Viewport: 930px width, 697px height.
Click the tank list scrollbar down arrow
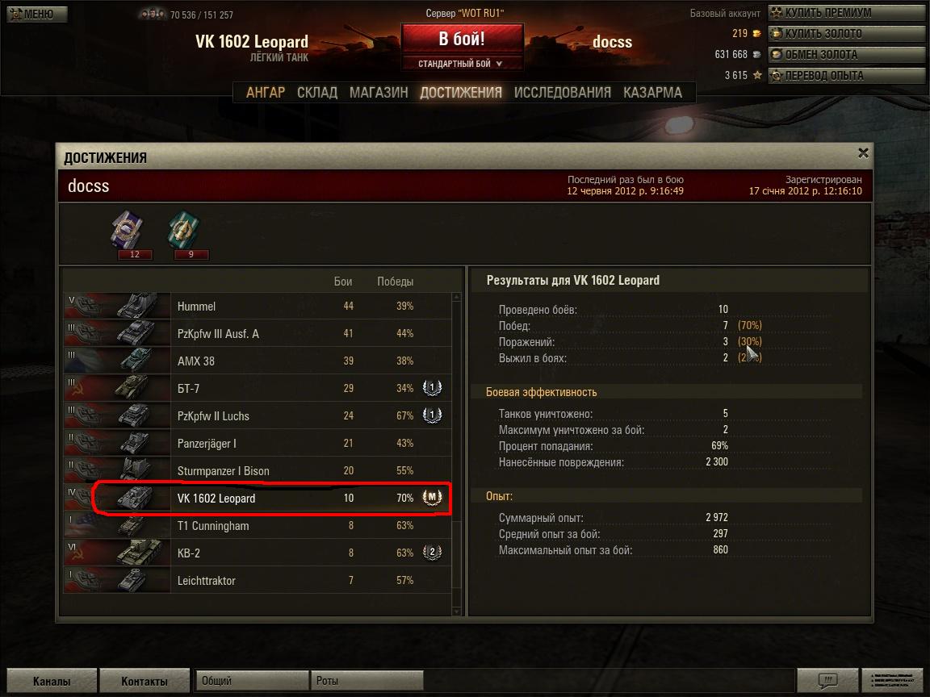[x=456, y=611]
